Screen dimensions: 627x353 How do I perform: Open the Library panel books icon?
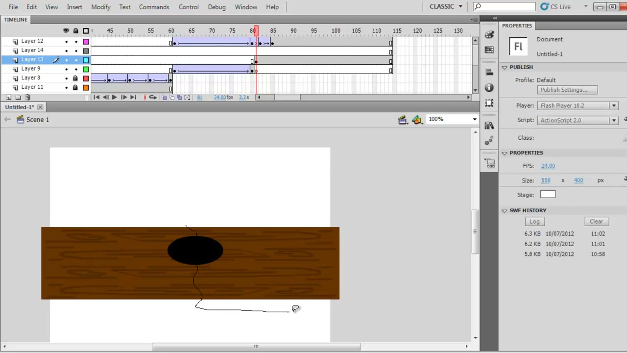click(x=489, y=126)
